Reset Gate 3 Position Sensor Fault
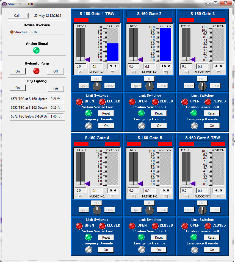This screenshot has width=235, height=262. pyautogui.click(x=212, y=113)
